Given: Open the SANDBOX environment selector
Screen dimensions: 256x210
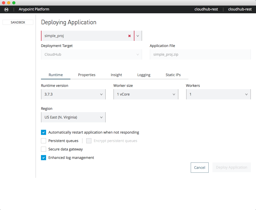Looking at the screenshot, I should [18, 22].
